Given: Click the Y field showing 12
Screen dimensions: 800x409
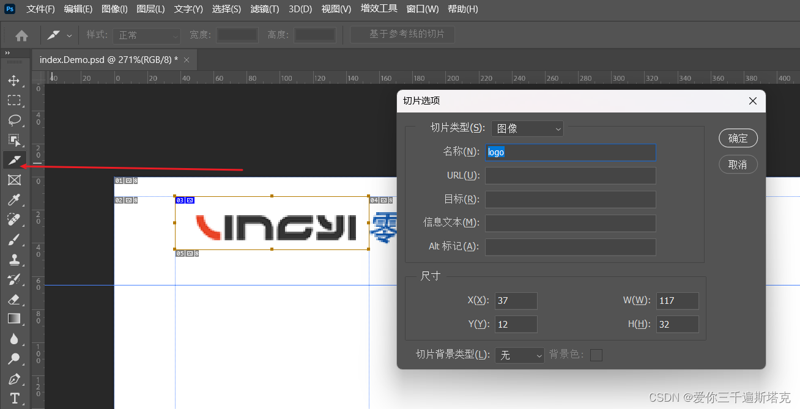Looking at the screenshot, I should [516, 325].
